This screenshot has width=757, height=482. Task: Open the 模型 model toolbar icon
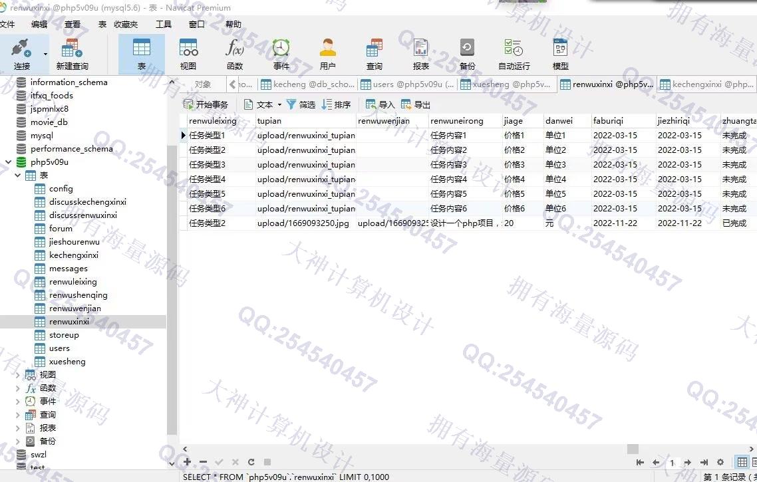pos(560,54)
